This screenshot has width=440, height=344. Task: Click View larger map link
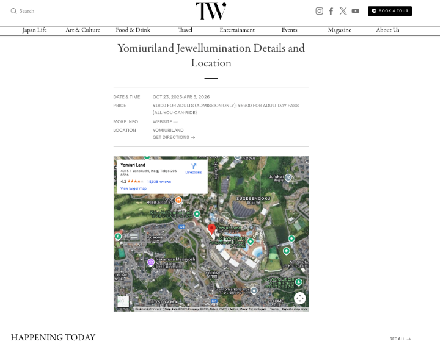(x=133, y=188)
